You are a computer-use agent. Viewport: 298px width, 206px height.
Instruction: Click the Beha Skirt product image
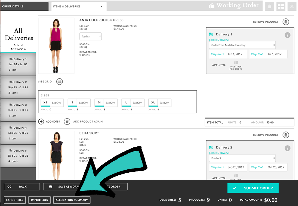coord(56,155)
